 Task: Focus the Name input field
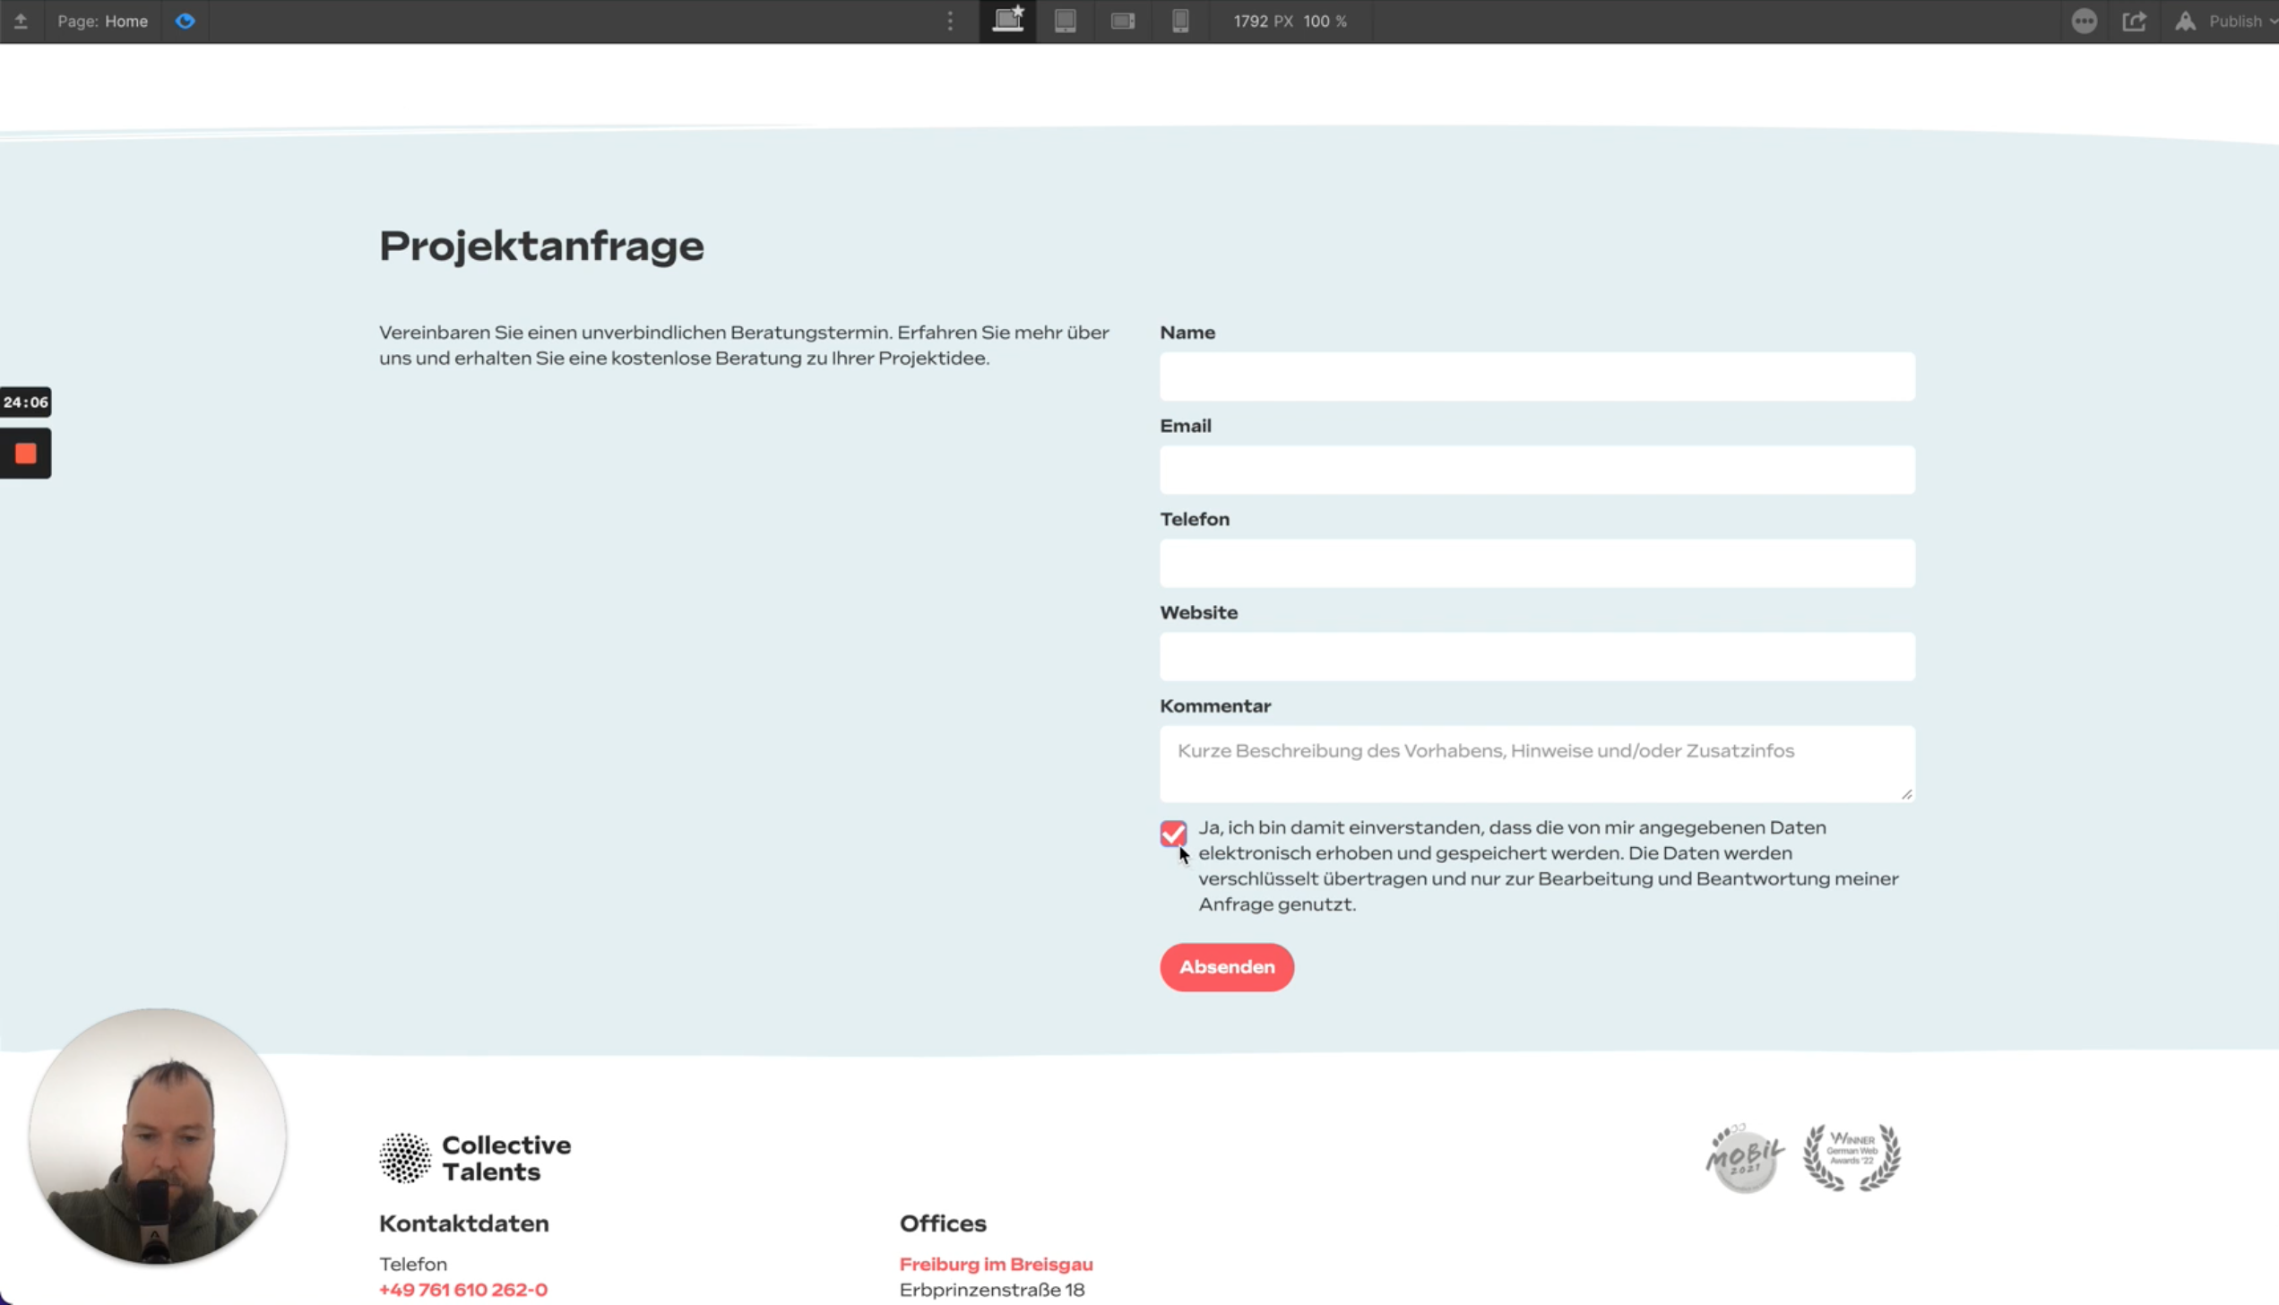1537,376
